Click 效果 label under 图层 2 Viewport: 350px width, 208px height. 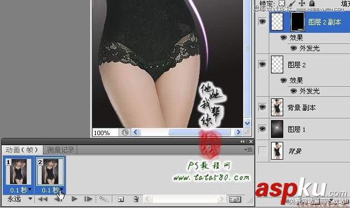[296, 80]
